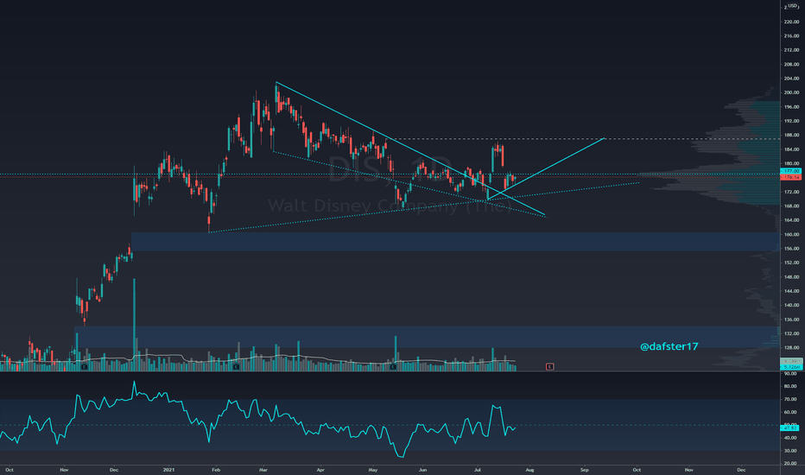805x475 pixels.
Task: Click the red upcoming earnings marker in August
Action: coord(550,367)
